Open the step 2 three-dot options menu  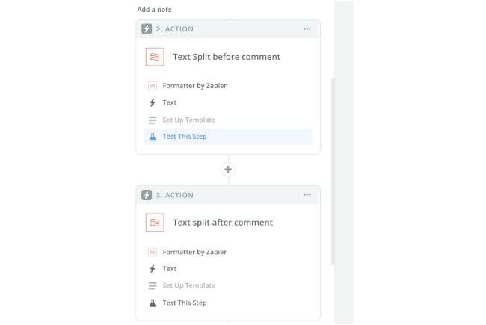[x=307, y=29]
